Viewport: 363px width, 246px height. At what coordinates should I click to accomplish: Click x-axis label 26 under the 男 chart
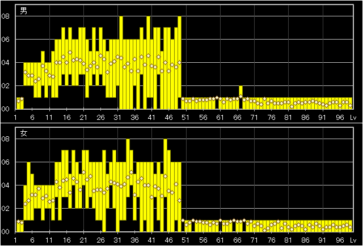point(101,118)
